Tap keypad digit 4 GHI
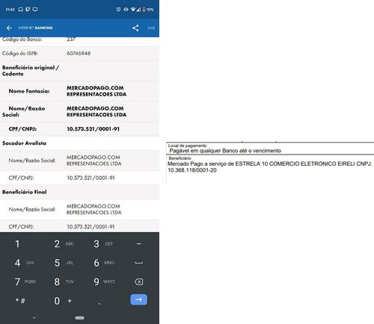This screenshot has height=324, width=374. click(x=24, y=263)
